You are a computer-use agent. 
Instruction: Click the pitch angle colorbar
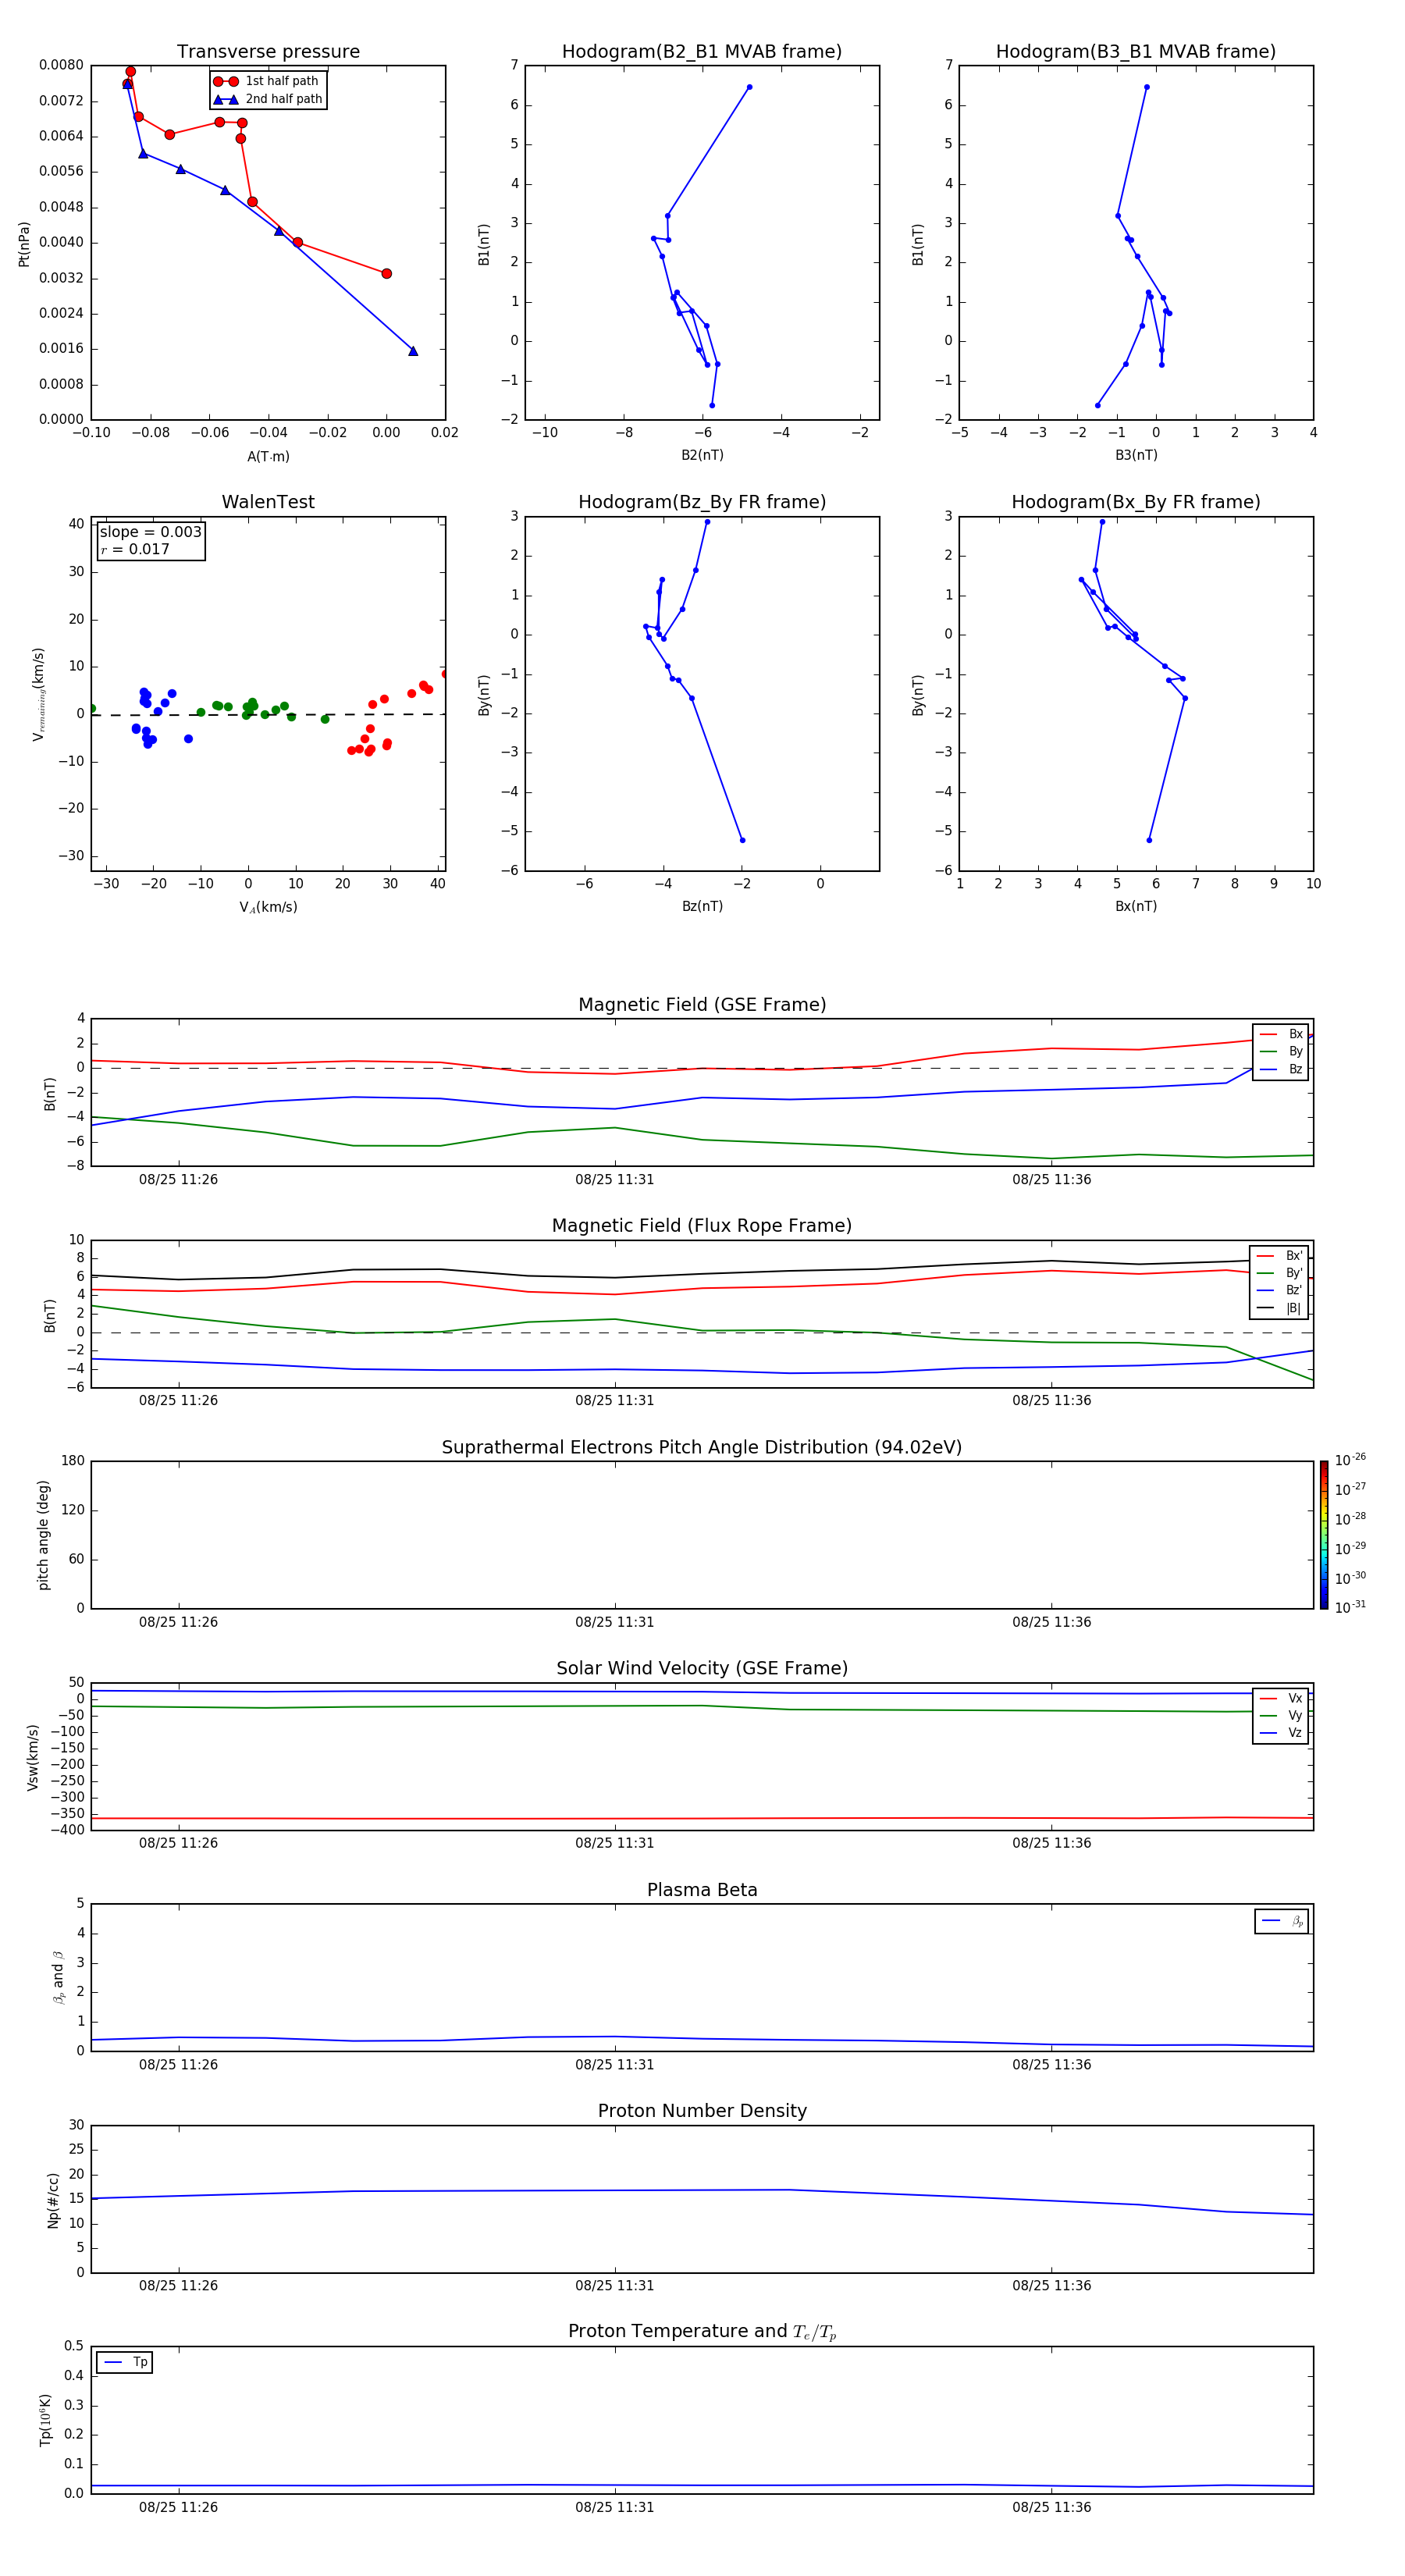click(x=1324, y=1535)
